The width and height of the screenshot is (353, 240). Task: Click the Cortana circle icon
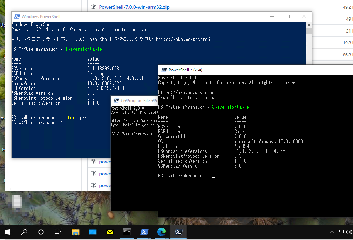tap(41, 232)
